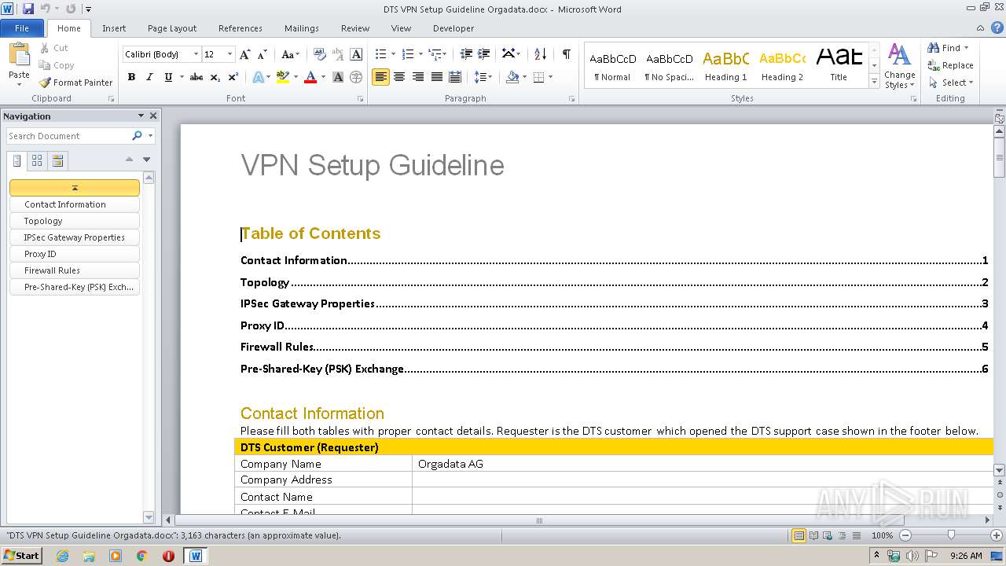1006x566 pixels.
Task: Apply the No Spacing style
Action: tap(669, 66)
